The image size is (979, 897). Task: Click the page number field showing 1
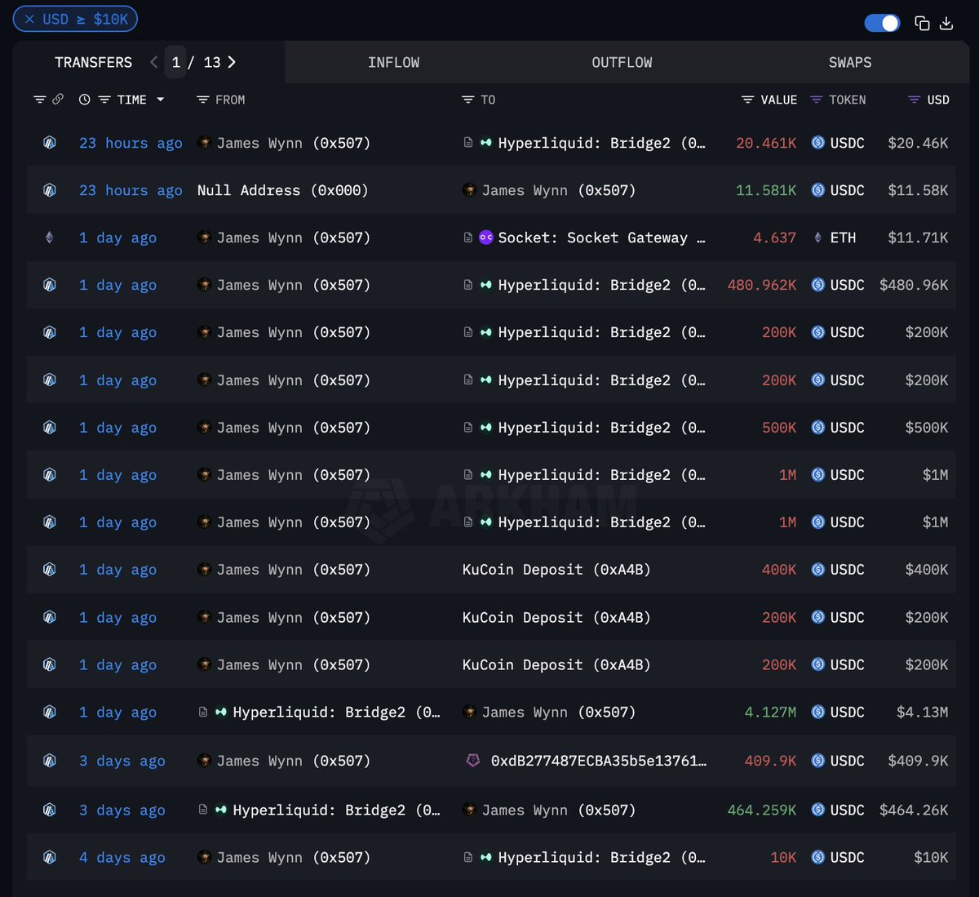(x=175, y=62)
